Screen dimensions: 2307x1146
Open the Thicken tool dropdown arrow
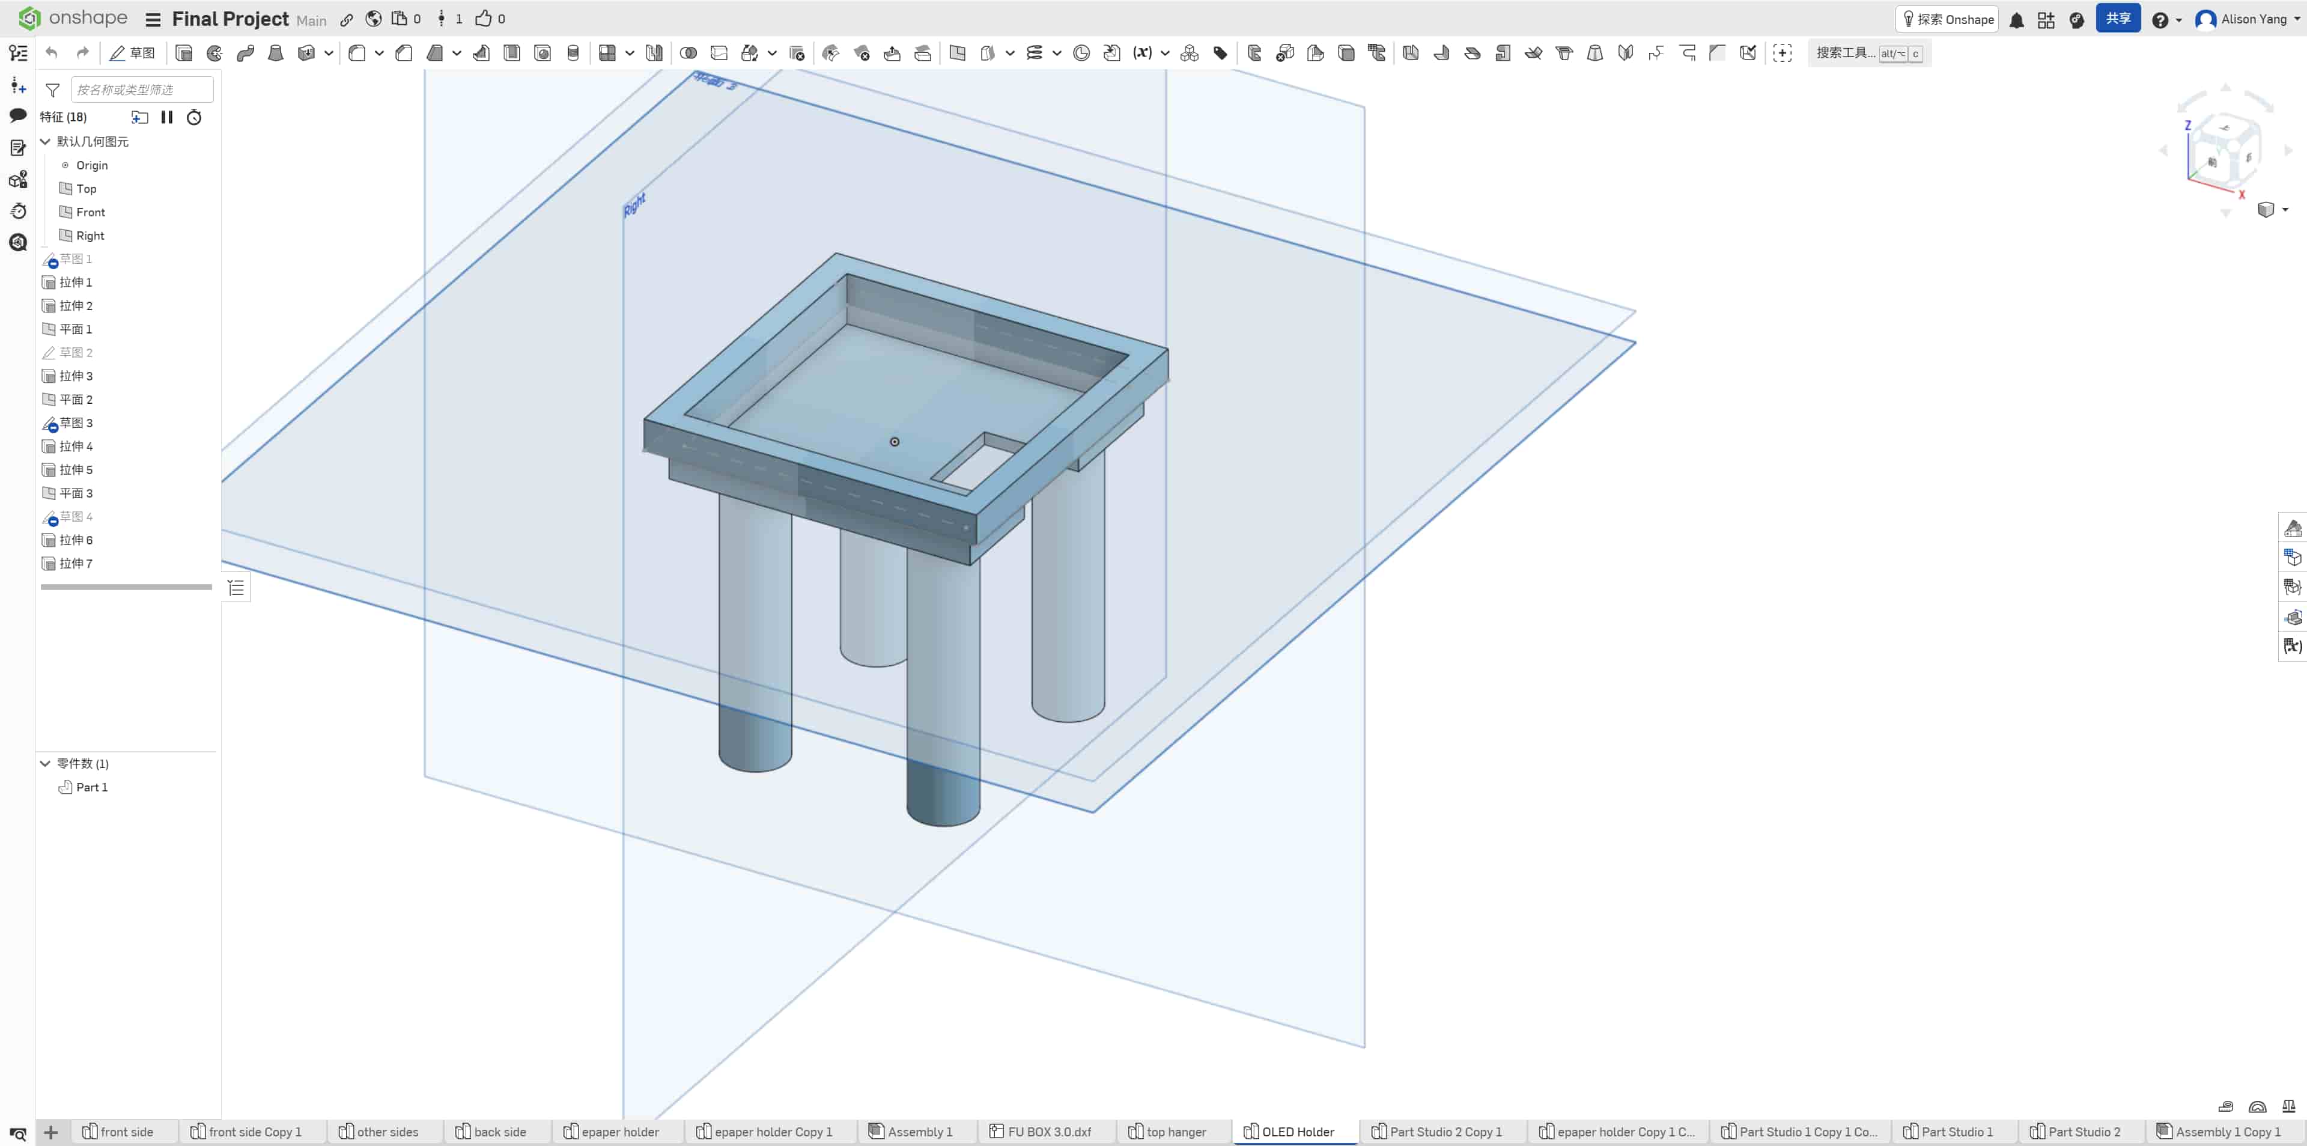[x=329, y=53]
